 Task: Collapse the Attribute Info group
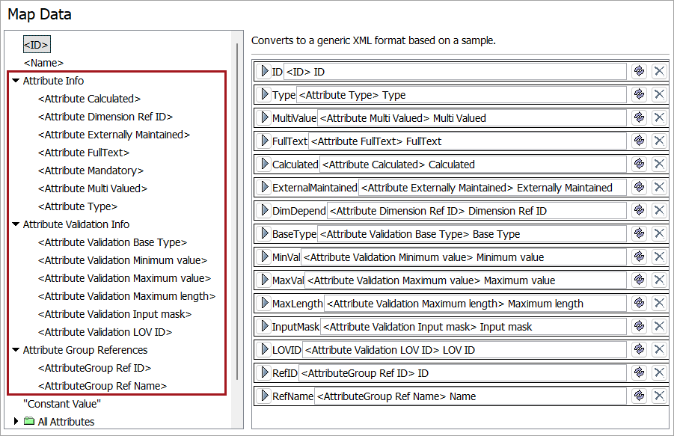[16, 81]
